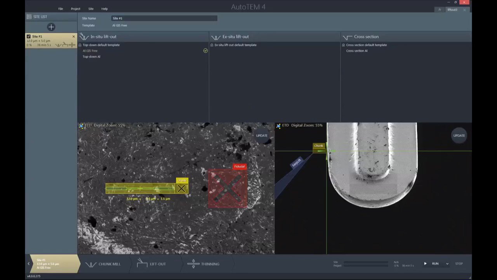This screenshot has width=497, height=280.
Task: Select the EasyLift needle label
Action: pos(296,163)
